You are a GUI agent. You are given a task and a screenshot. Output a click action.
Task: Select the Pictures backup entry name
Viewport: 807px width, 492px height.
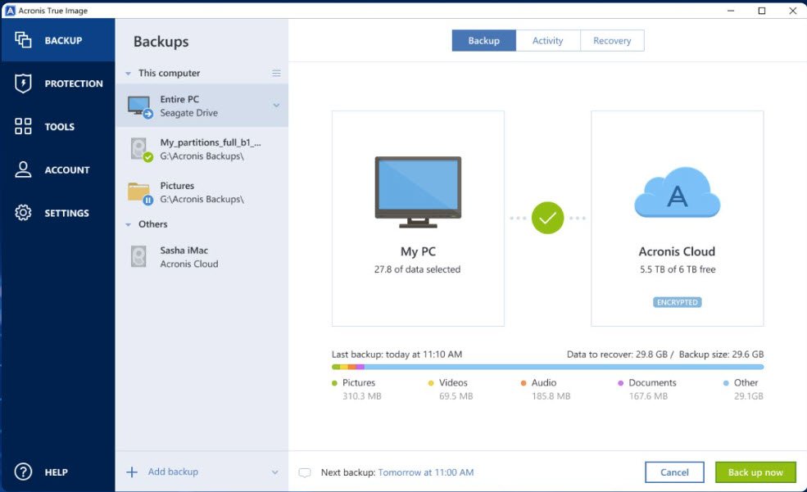pyautogui.click(x=177, y=186)
